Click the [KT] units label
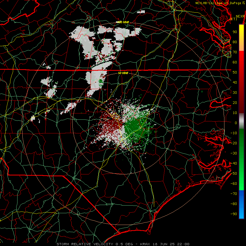 [x=233, y=19]
